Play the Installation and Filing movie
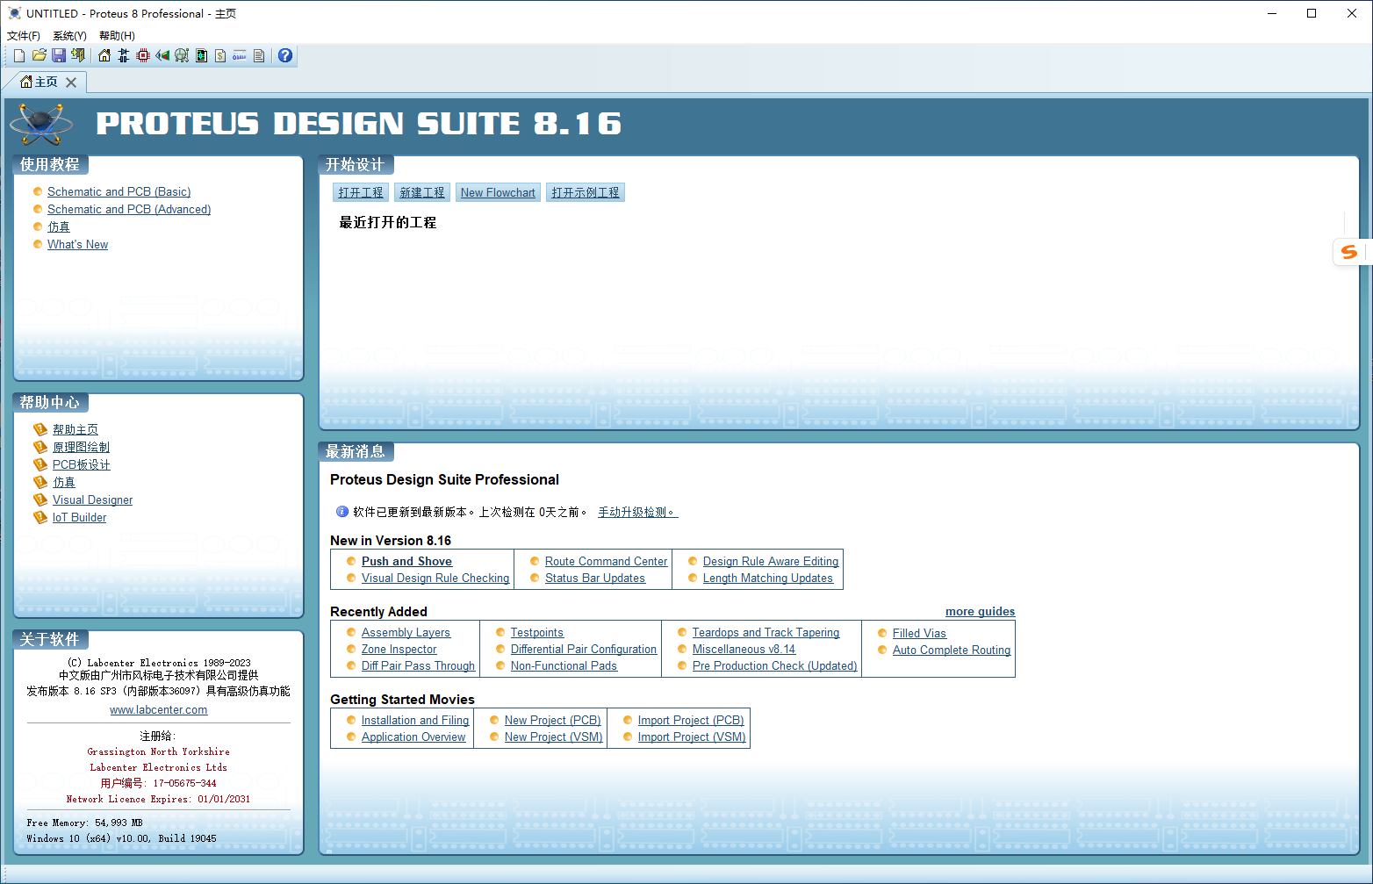Screen dimensions: 1373x884 [x=415, y=721]
